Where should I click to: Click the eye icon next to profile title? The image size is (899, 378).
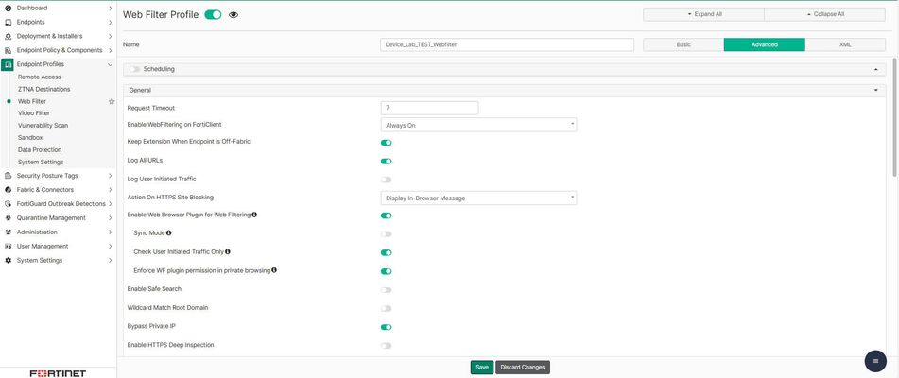coord(233,15)
